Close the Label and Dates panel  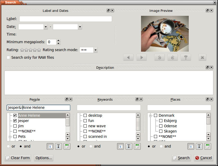(112, 11)
